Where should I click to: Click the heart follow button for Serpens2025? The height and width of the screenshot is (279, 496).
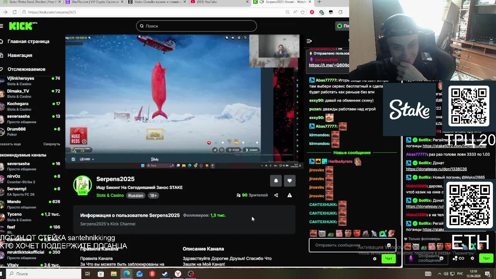coord(289,181)
